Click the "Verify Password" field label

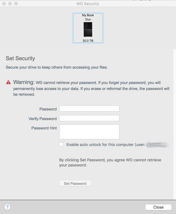[x=43, y=119]
